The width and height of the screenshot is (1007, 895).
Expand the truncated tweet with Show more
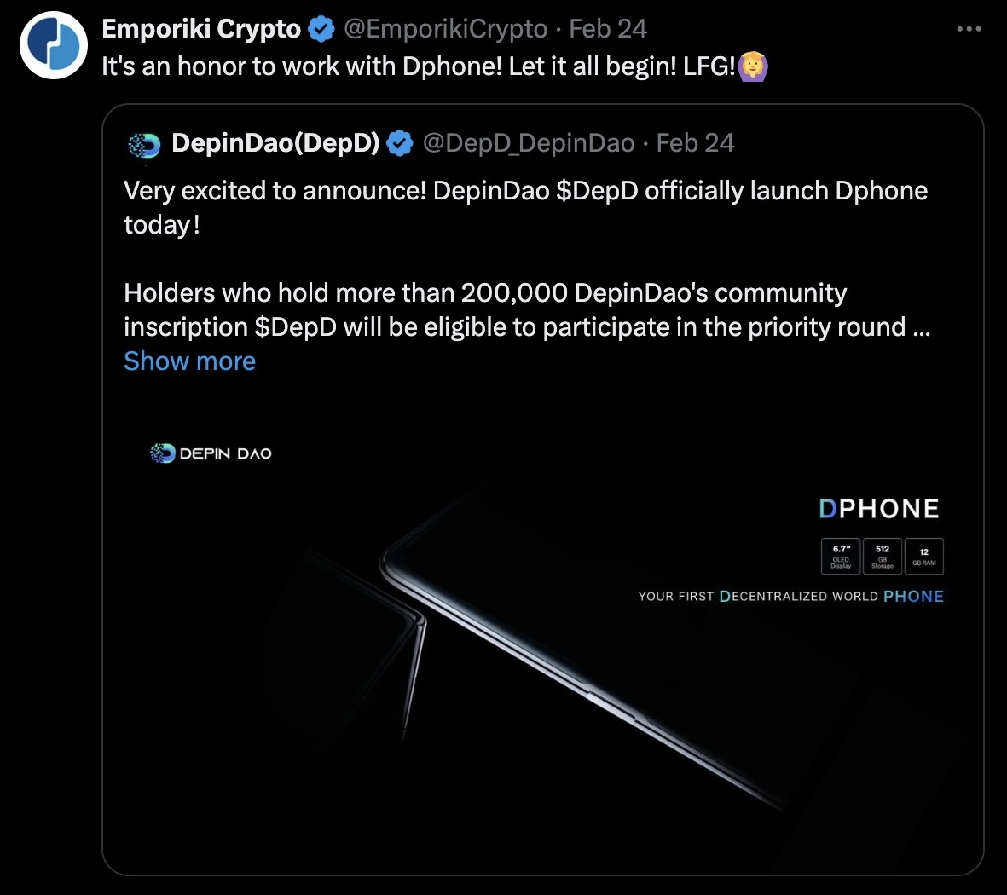click(189, 361)
